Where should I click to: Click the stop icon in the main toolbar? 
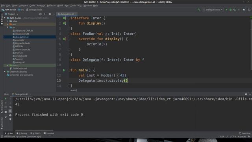tap(239, 9)
